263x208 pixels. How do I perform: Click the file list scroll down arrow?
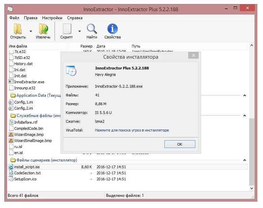[x=252, y=188]
